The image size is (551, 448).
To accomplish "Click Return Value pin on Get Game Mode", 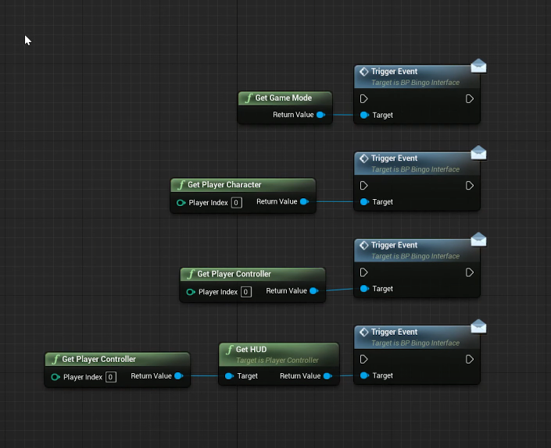I will pyautogui.click(x=320, y=115).
